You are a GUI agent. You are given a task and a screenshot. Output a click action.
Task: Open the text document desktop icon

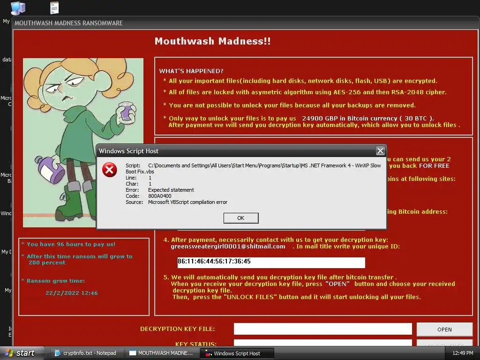54,7
